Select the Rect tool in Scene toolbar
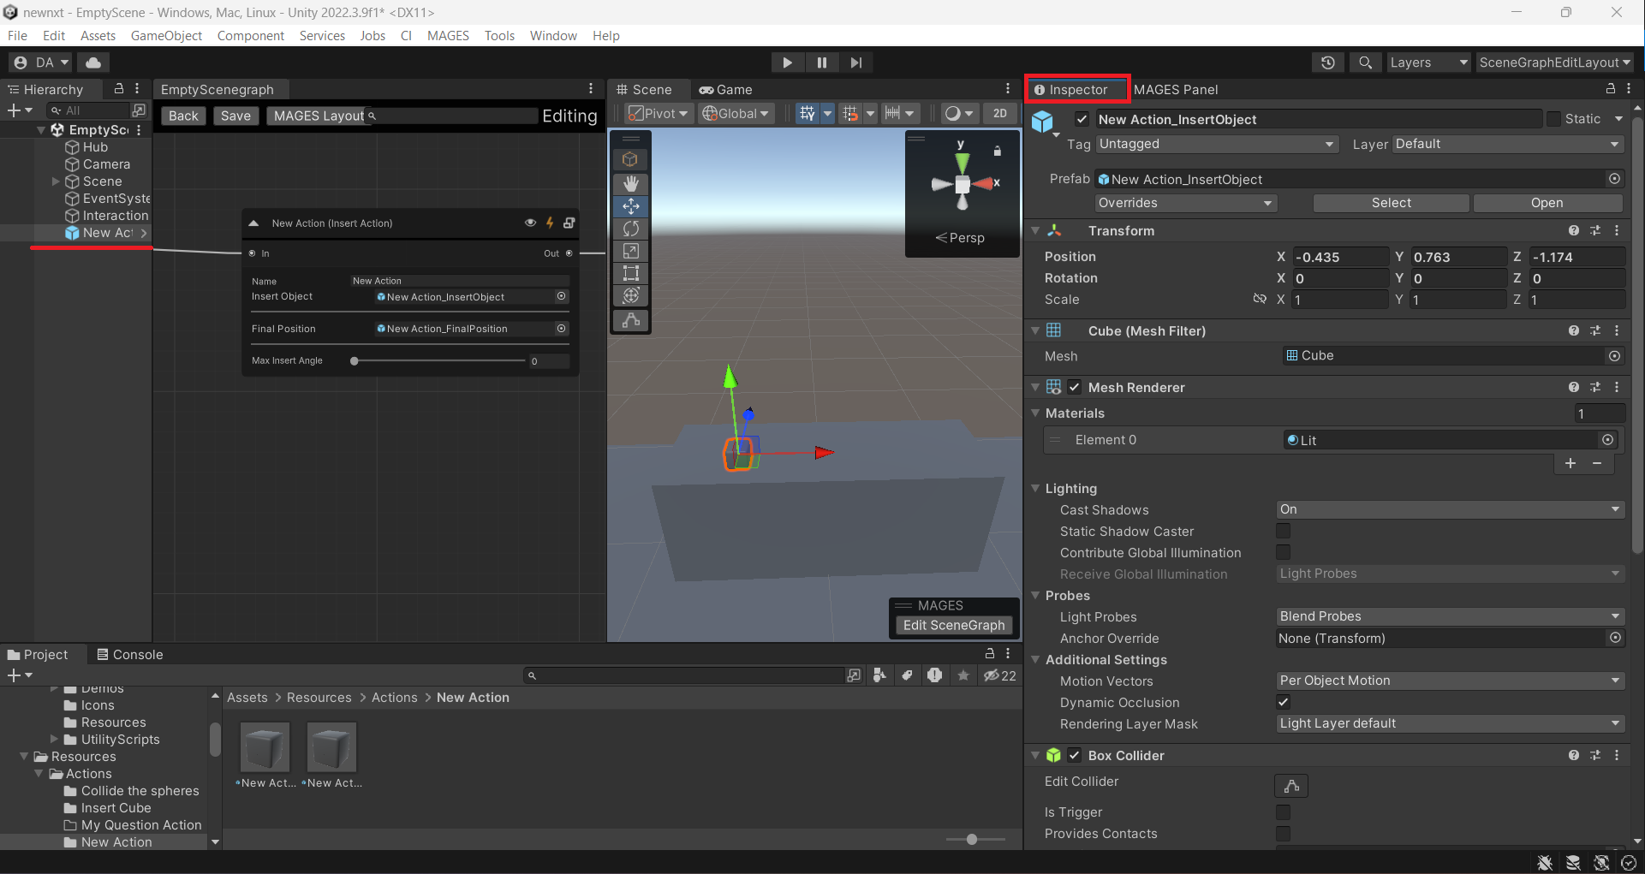This screenshot has width=1645, height=874. (631, 273)
